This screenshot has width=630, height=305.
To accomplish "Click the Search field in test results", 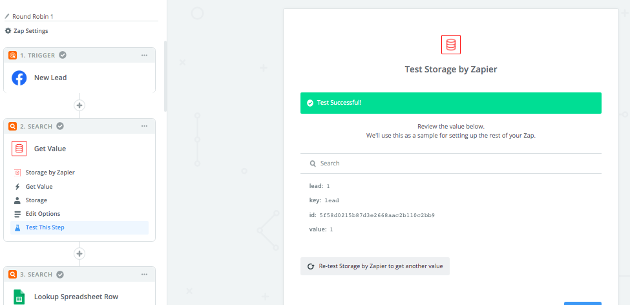I will (451, 163).
